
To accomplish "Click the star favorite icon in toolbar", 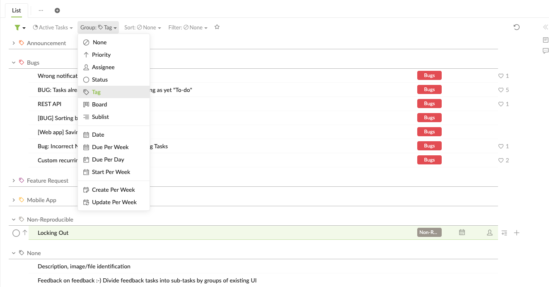I will click(217, 27).
